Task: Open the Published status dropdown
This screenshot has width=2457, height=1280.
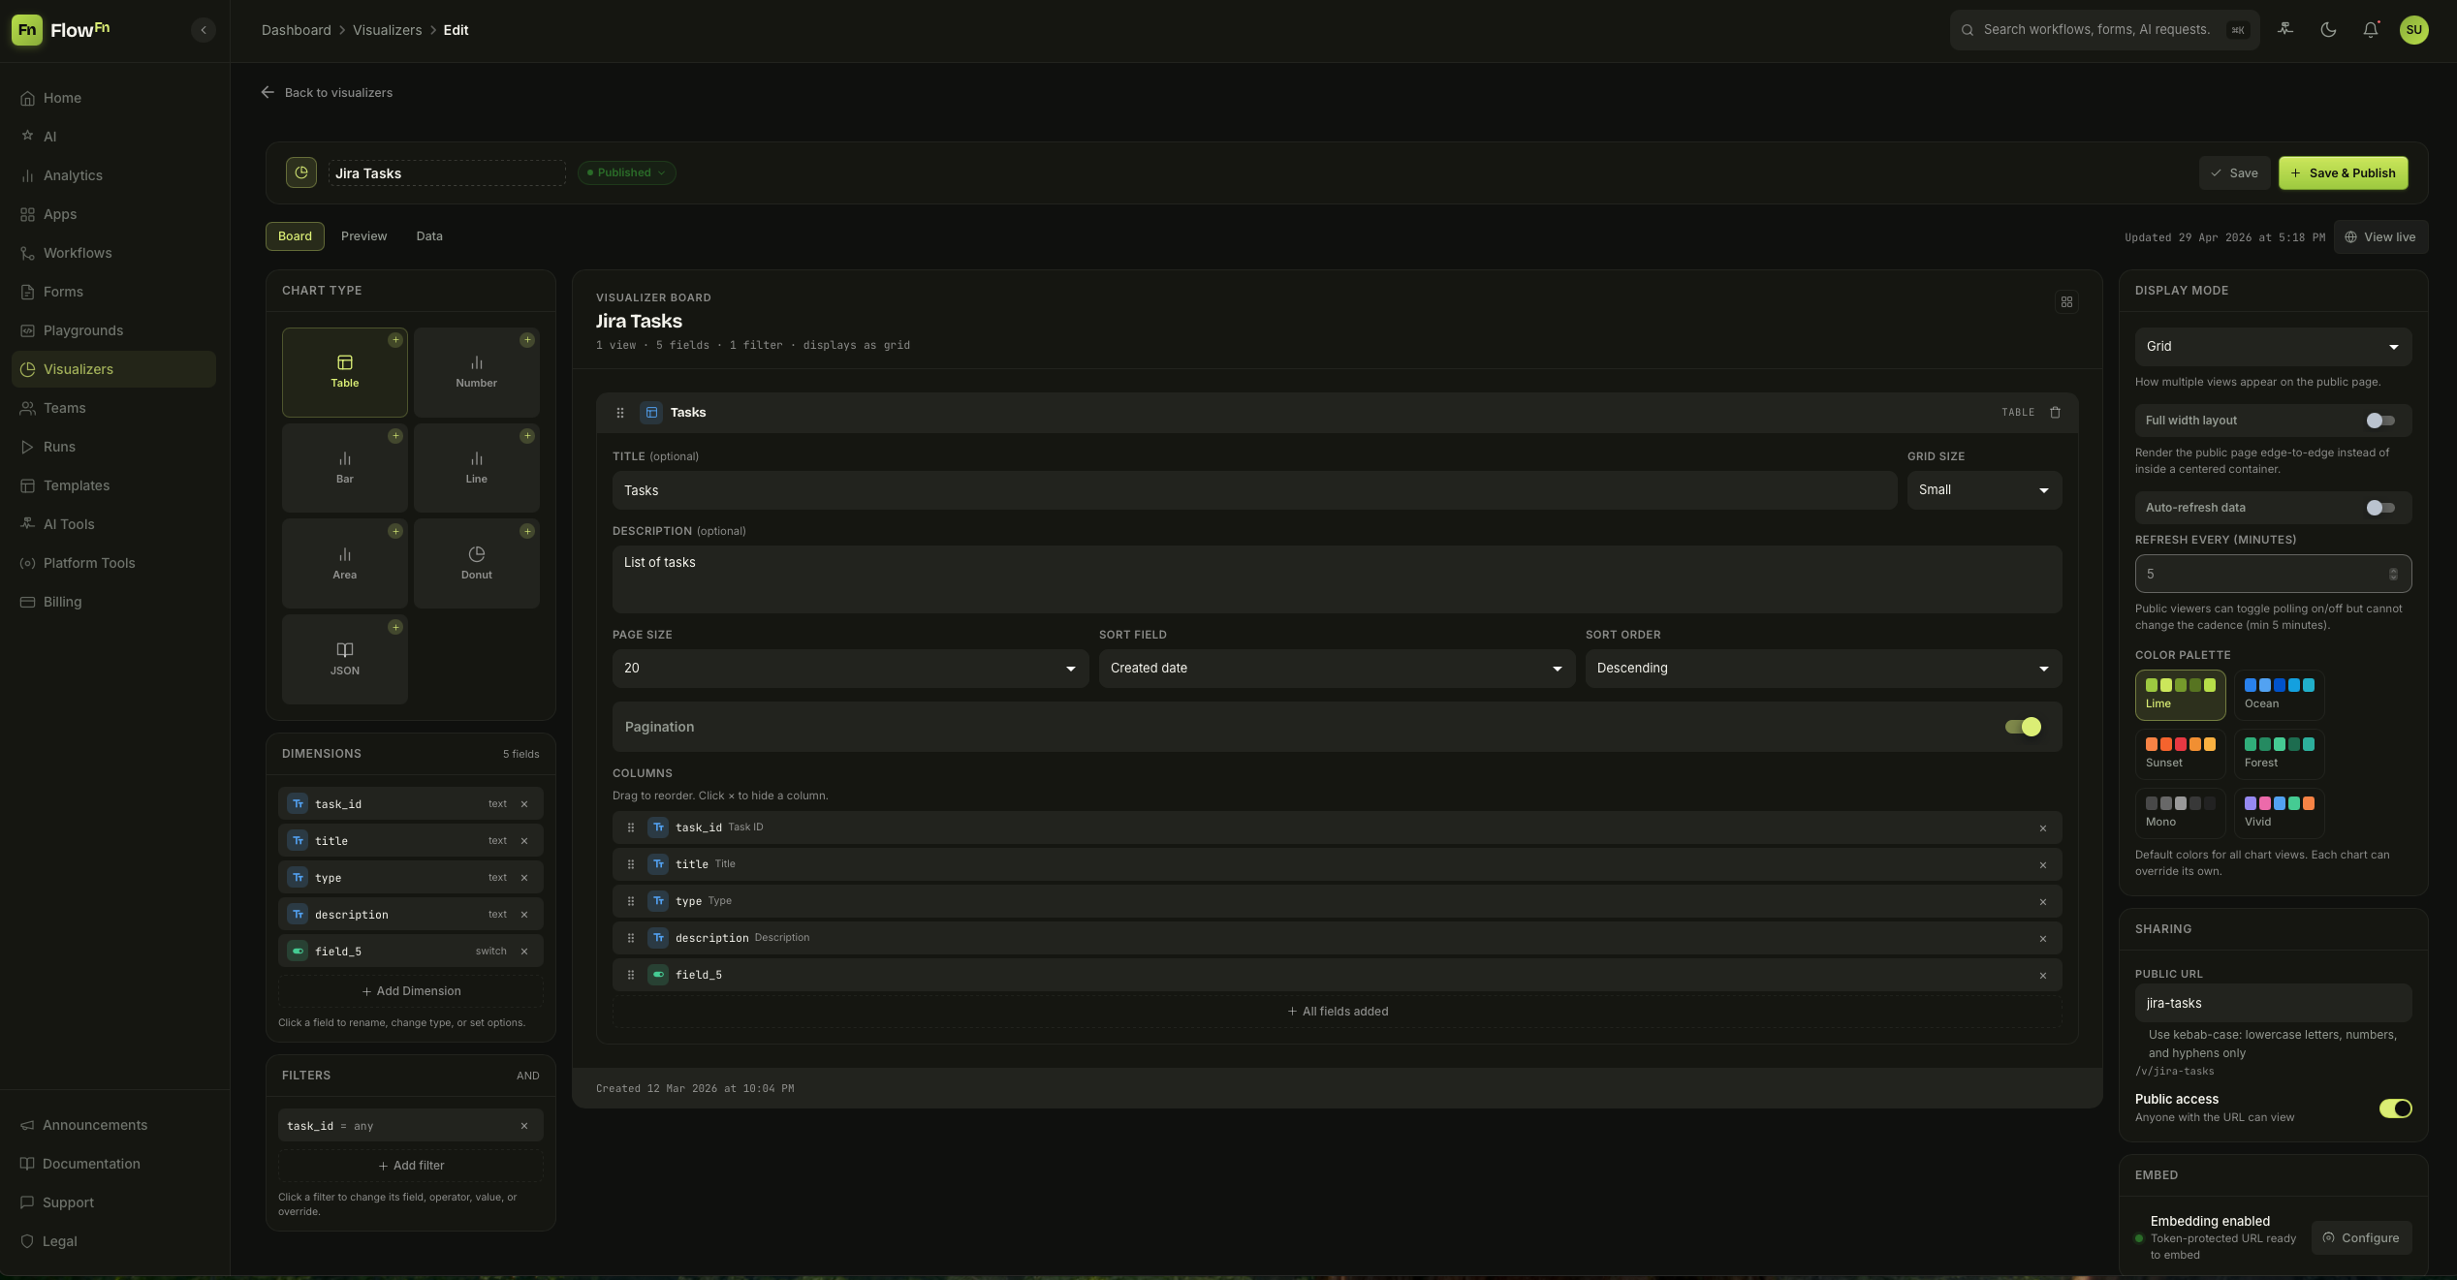Action: point(626,172)
